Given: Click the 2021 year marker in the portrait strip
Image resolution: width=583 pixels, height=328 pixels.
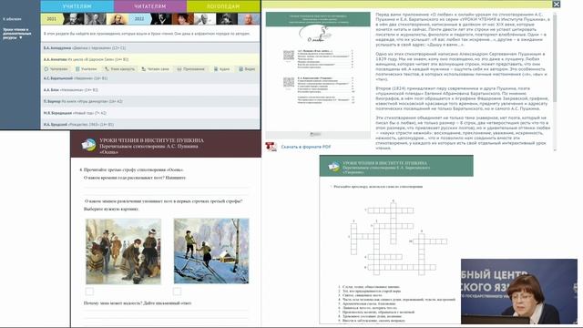Looking at the screenshot, I should (x=51, y=19).
